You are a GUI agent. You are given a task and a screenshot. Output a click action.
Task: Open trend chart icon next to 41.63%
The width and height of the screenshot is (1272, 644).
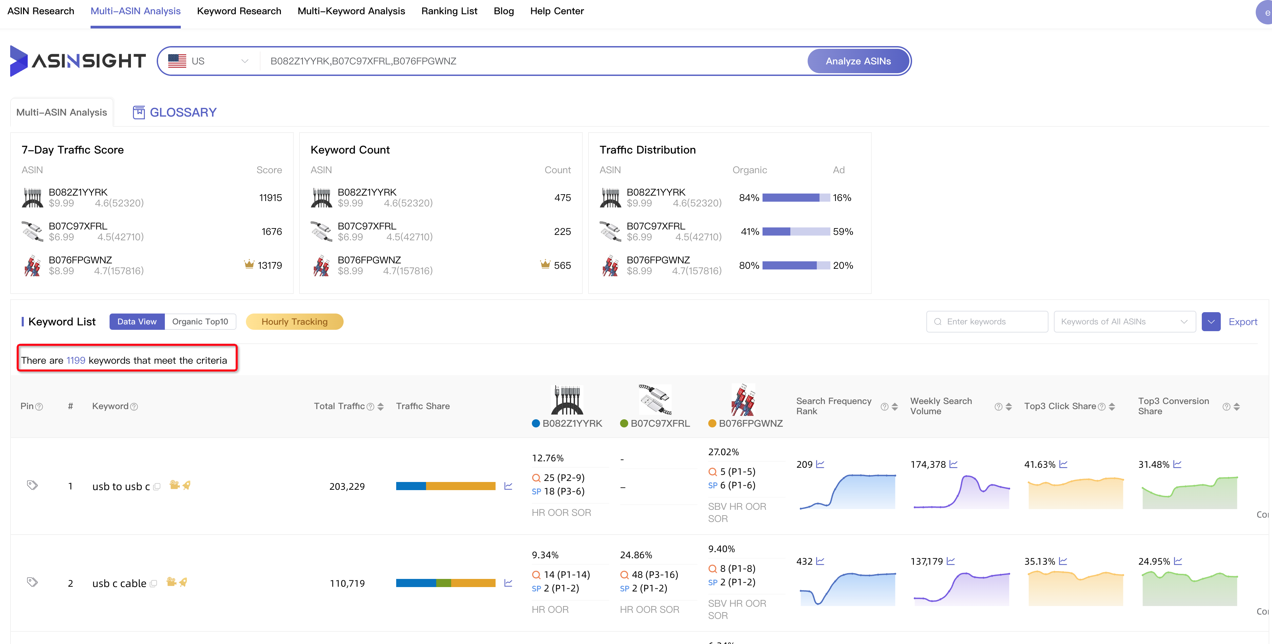[1064, 464]
